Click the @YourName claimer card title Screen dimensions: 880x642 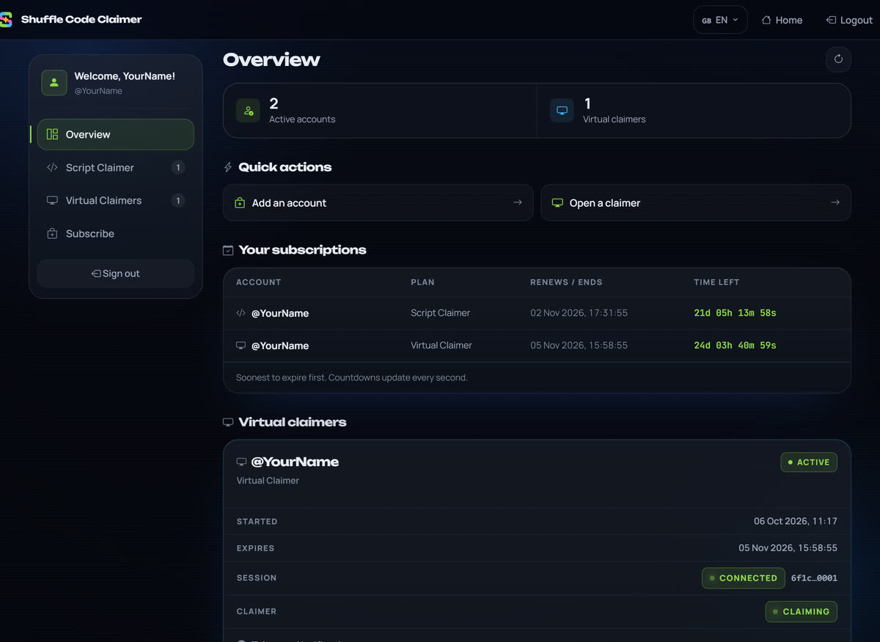coord(295,462)
